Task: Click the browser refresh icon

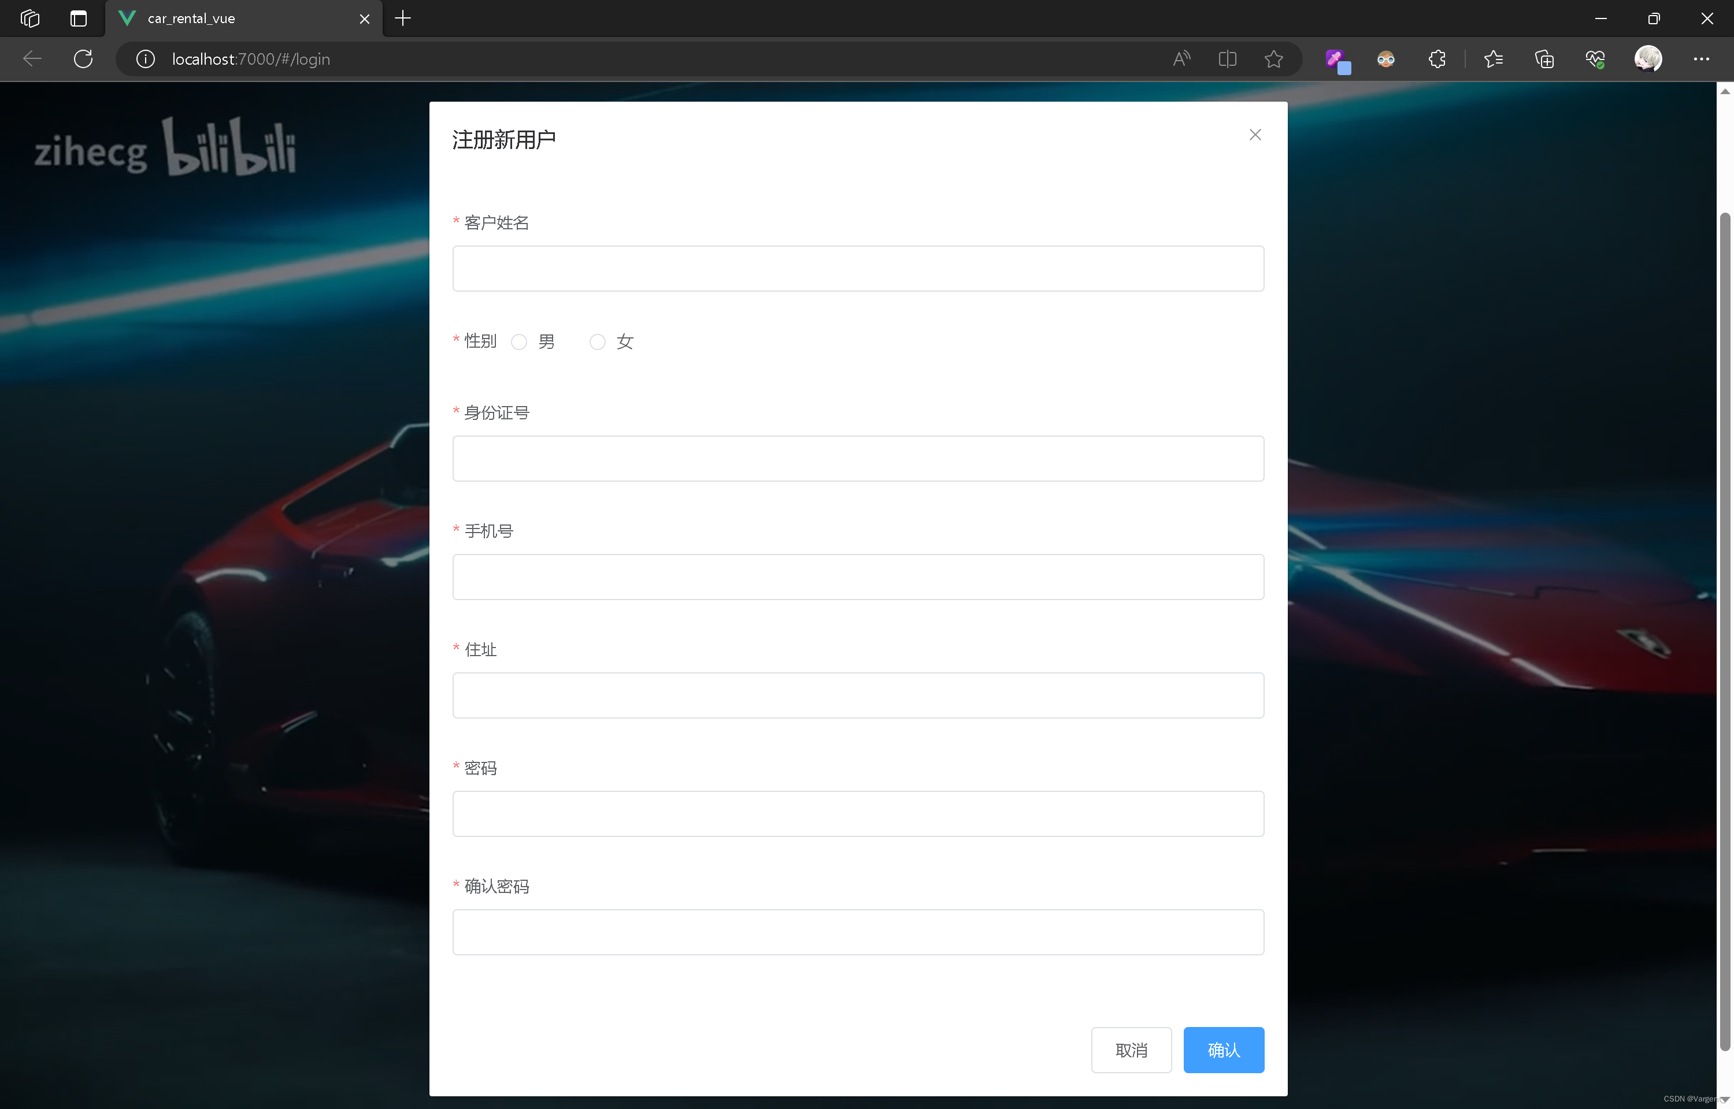Action: pos(84,59)
